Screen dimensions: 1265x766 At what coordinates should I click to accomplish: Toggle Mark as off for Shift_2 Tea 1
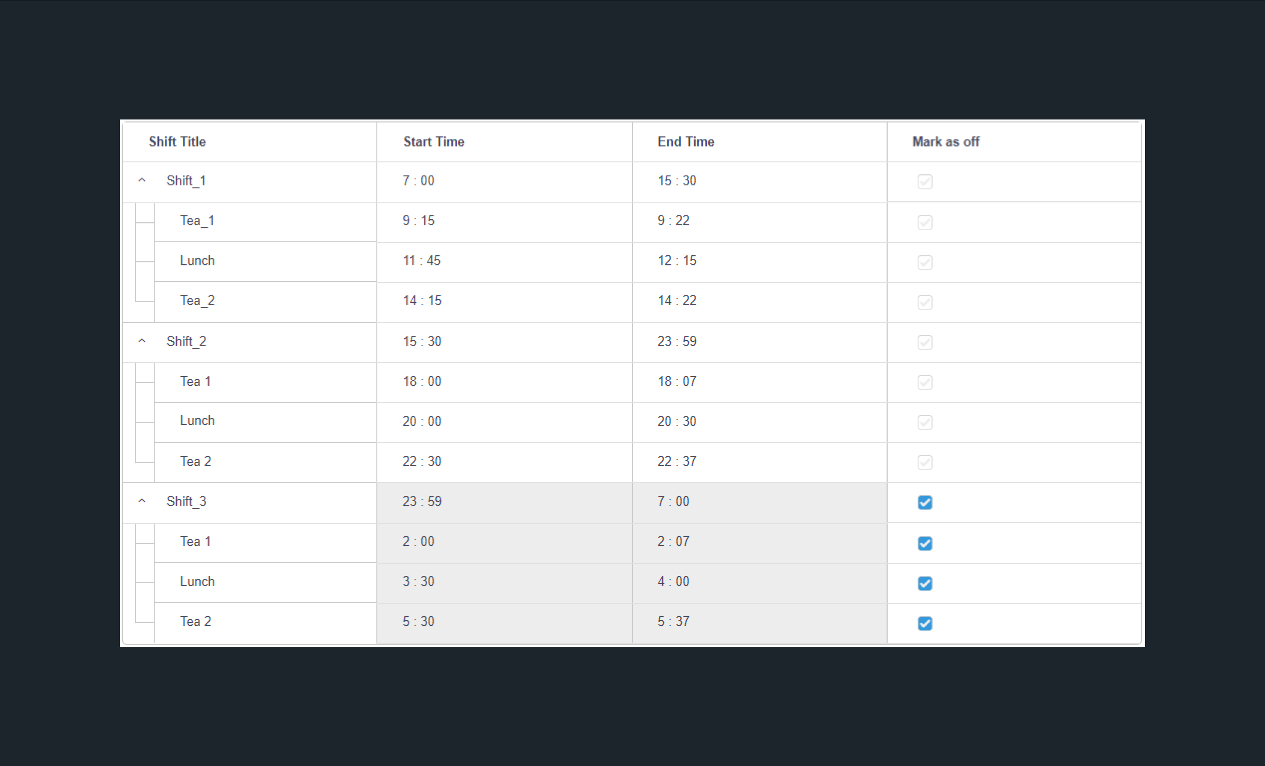tap(924, 383)
